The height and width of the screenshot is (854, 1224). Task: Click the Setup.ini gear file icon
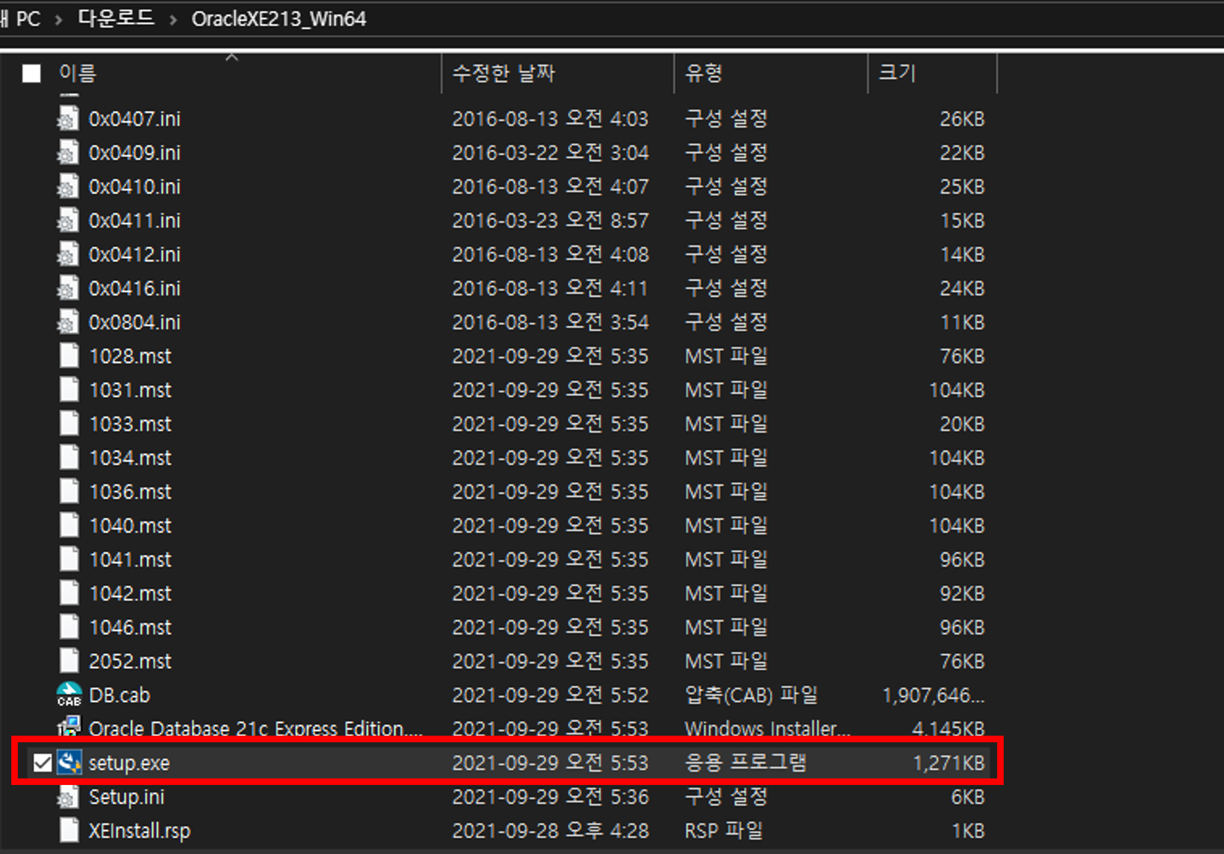click(x=68, y=797)
